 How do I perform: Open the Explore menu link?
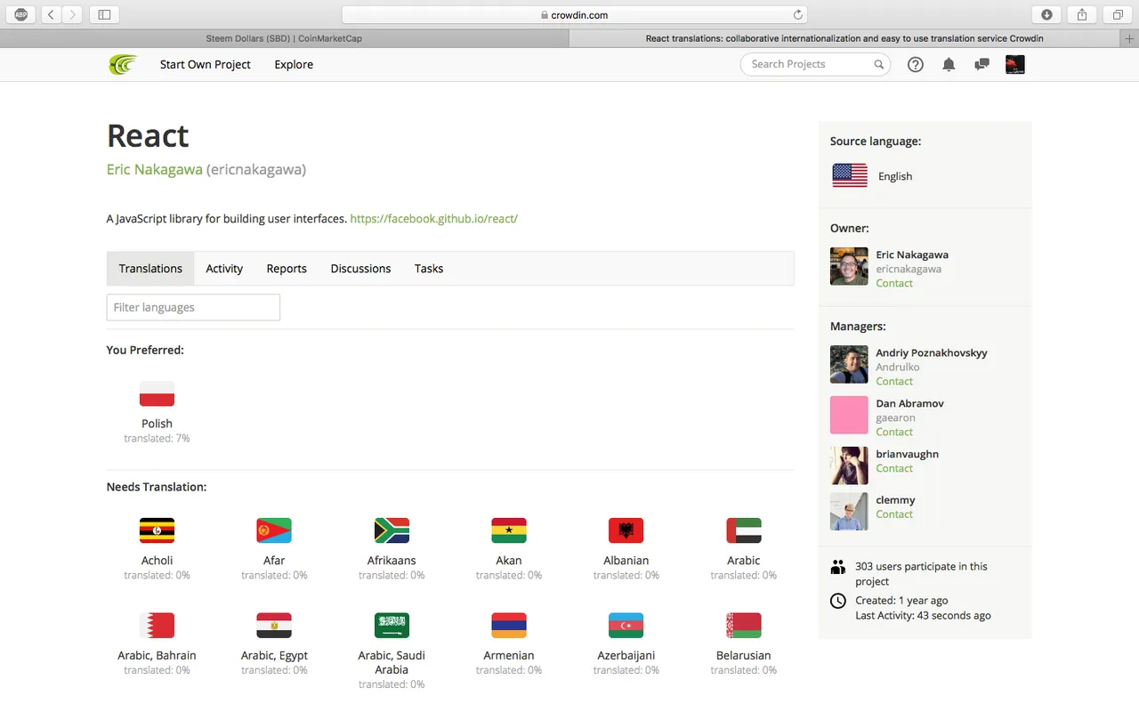[x=294, y=64]
